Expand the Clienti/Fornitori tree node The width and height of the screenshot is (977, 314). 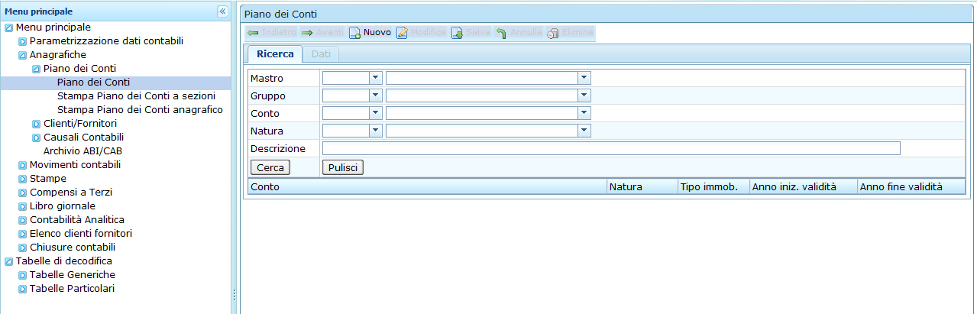pyautogui.click(x=36, y=124)
